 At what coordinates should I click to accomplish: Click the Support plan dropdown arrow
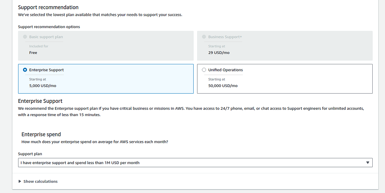(368, 163)
